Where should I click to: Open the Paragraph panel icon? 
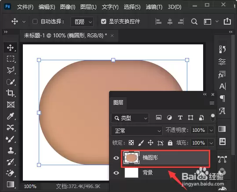click(x=222, y=98)
